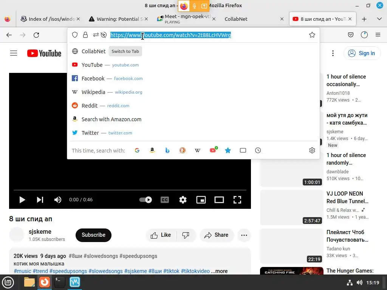The height and width of the screenshot is (290, 387).
Task: Search this time with Google
Action: [137, 150]
